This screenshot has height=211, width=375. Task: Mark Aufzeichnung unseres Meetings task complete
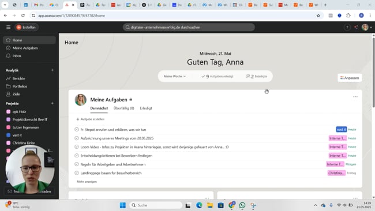point(77,138)
